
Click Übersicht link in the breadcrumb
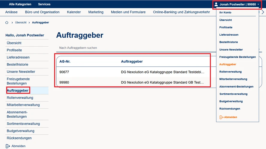pos(21,23)
